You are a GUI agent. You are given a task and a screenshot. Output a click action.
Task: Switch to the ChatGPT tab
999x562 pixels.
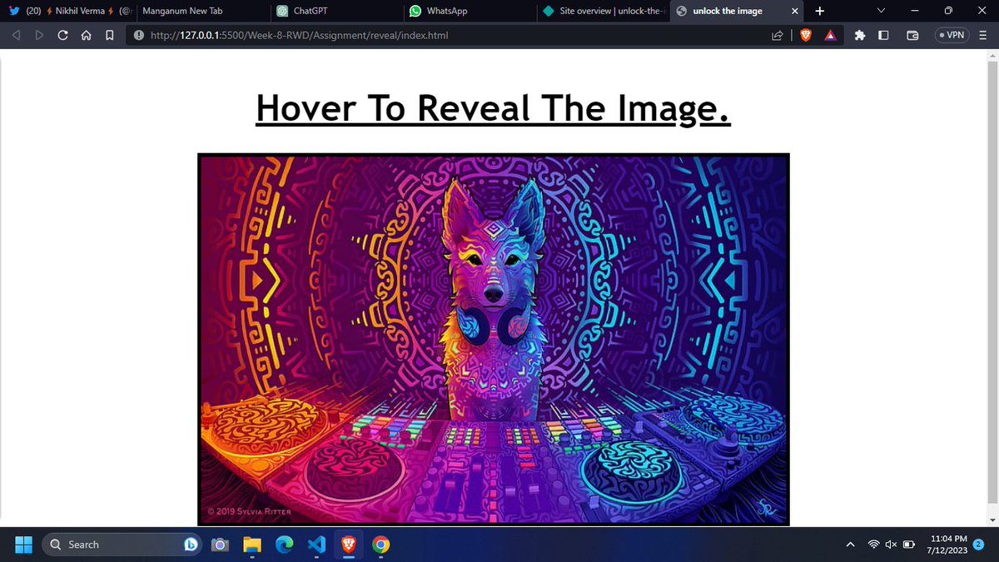click(x=336, y=11)
